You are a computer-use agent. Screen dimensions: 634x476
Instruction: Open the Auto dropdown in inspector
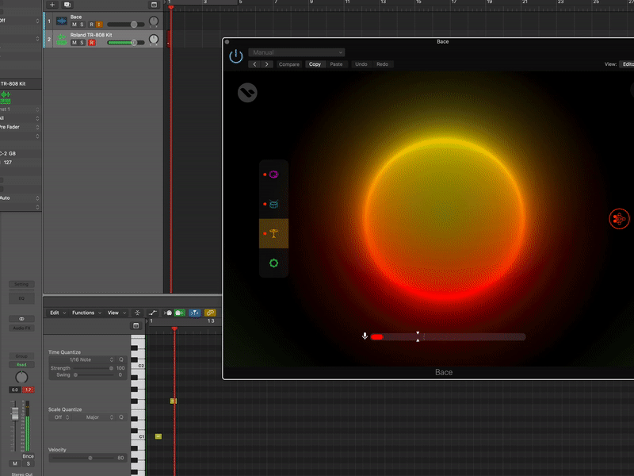[x=19, y=198]
